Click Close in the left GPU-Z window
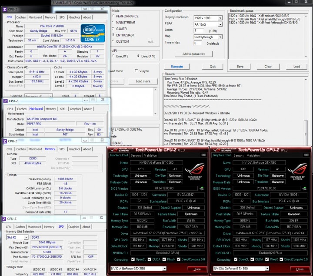 (x=197, y=269)
